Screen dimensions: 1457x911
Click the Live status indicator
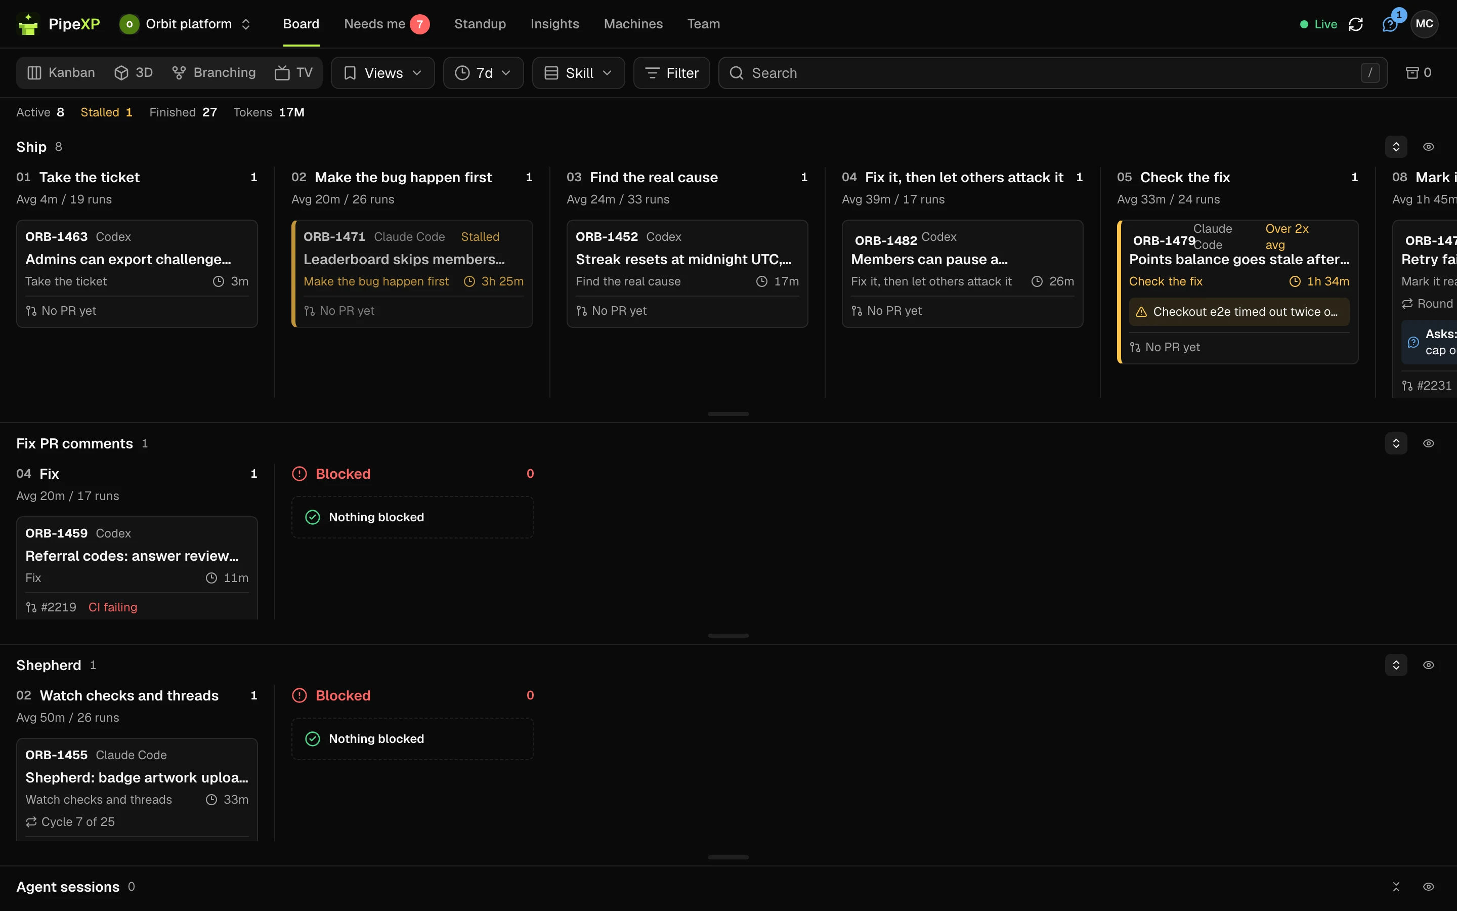coord(1318,24)
